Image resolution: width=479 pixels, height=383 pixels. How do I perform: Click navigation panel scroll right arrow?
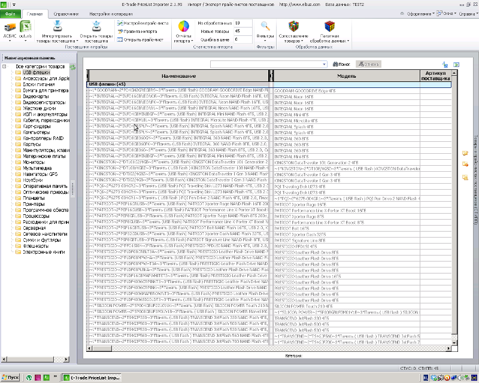coord(66,359)
